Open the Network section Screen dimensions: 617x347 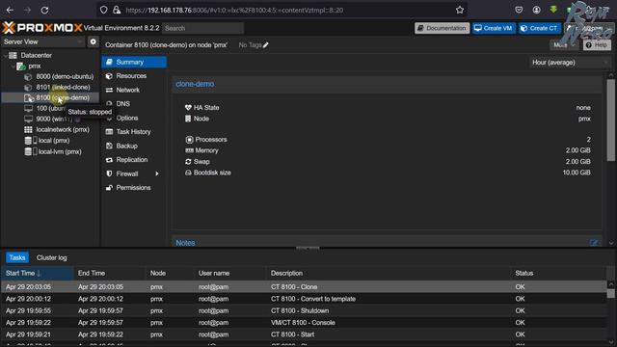134,90
